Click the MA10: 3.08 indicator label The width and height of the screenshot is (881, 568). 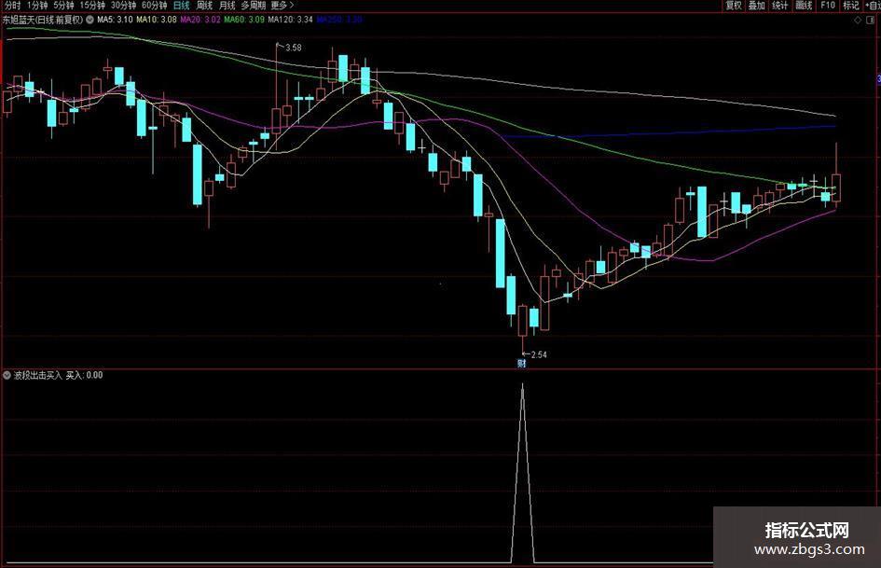[157, 20]
